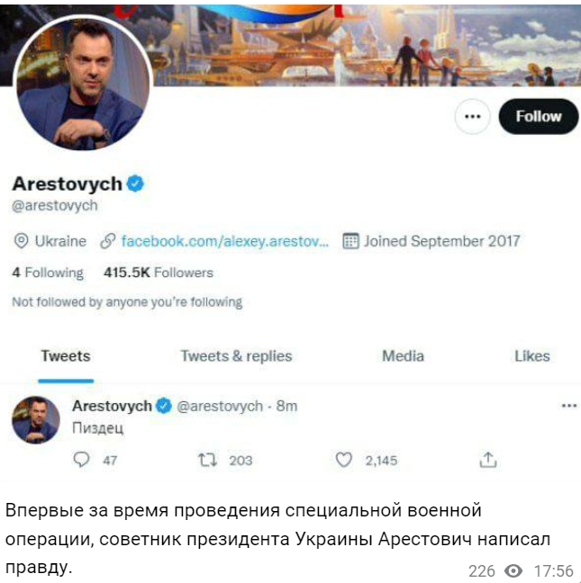
Task: Click the blue verified badge next to profile name
Action: pos(135,184)
